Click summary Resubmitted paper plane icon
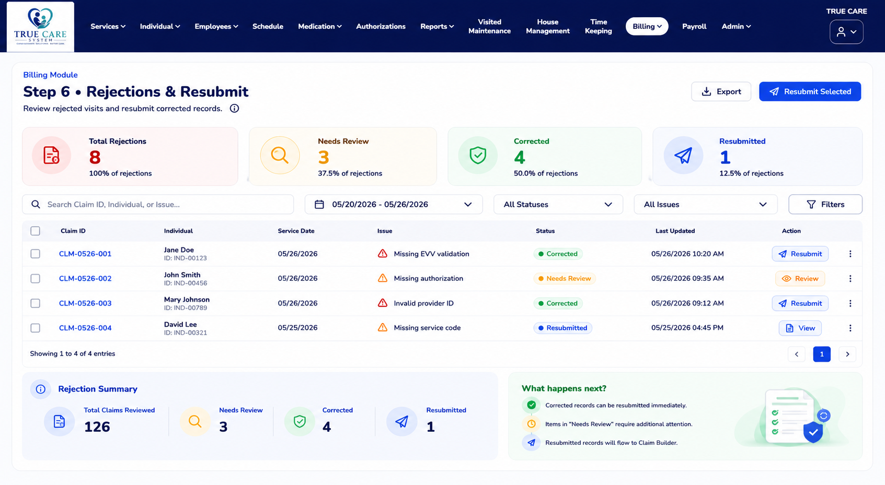Viewport: 885px width, 485px height. pyautogui.click(x=401, y=421)
